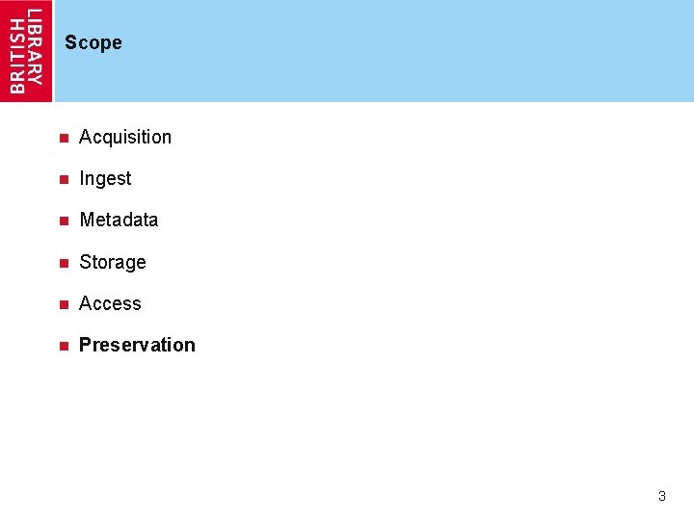Click the red bullet marker next to Metadata
The width and height of the screenshot is (694, 520).
(x=62, y=221)
